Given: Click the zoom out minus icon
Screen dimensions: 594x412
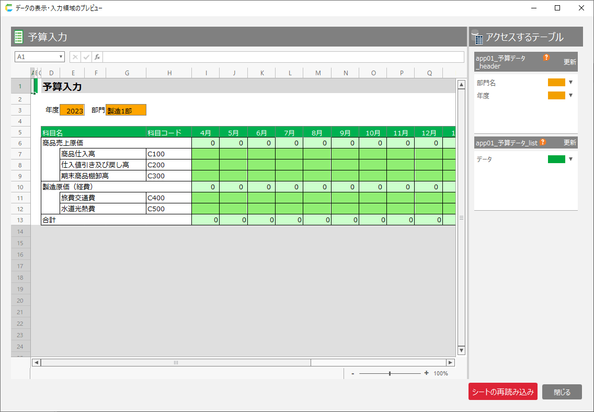Looking at the screenshot, I should click(353, 373).
